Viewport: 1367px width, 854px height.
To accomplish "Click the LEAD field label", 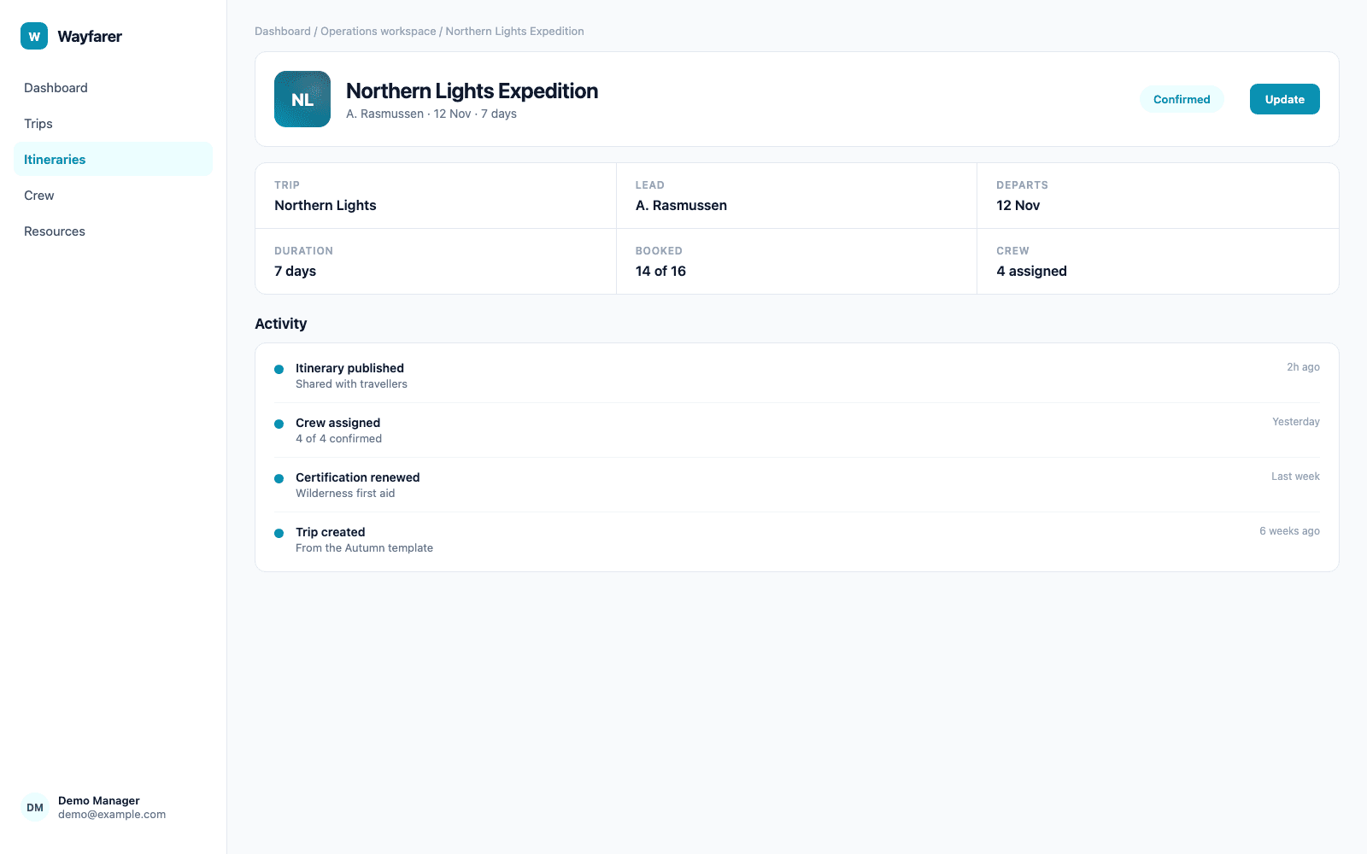I will tap(649, 185).
